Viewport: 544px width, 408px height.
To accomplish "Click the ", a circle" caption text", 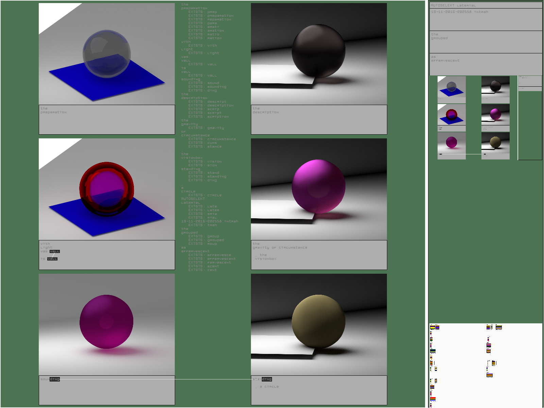I will tap(267, 387).
